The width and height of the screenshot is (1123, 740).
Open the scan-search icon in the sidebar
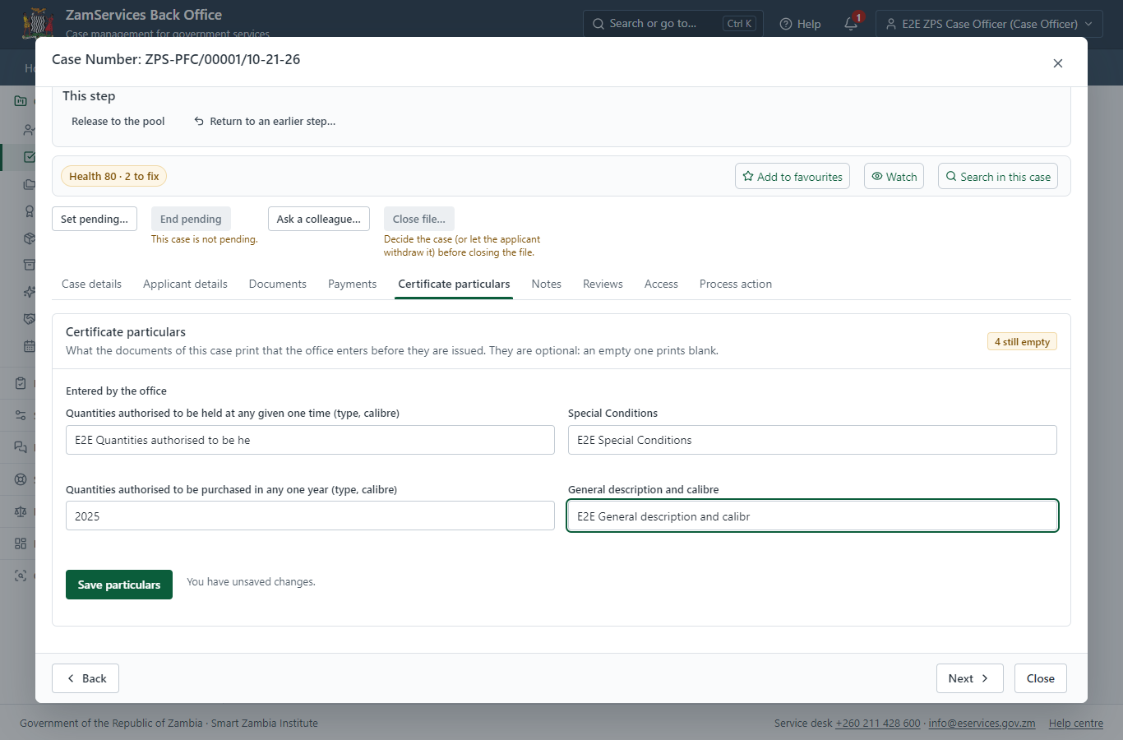[21, 576]
